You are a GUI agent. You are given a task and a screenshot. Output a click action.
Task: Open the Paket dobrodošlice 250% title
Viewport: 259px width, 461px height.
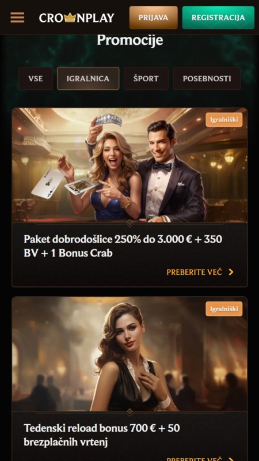pyautogui.click(x=123, y=246)
